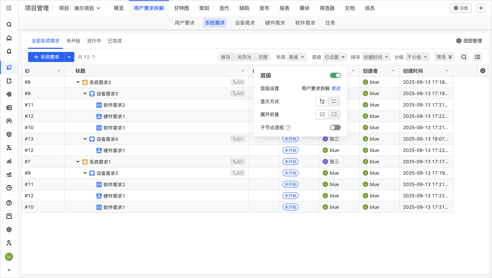Open the search magnifier next to 筛选
This screenshot has height=278, width=492.
(x=464, y=57)
